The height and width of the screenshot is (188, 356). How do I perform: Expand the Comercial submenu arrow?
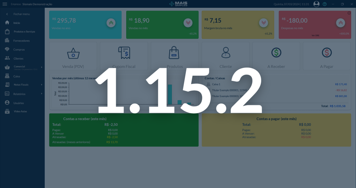(41, 67)
